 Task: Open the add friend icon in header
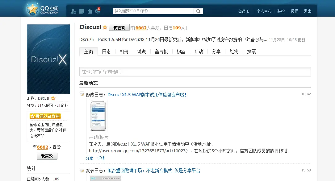point(73,11)
